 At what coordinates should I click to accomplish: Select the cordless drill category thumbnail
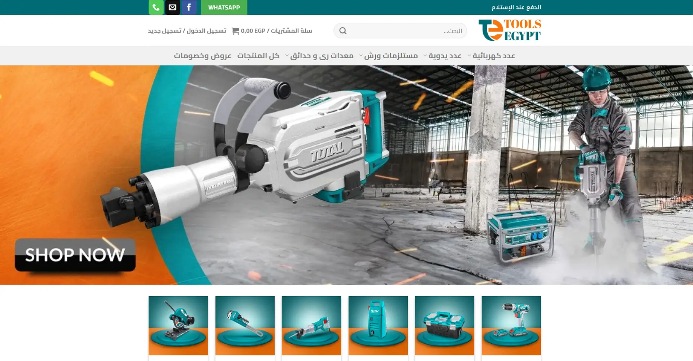pyautogui.click(x=511, y=326)
